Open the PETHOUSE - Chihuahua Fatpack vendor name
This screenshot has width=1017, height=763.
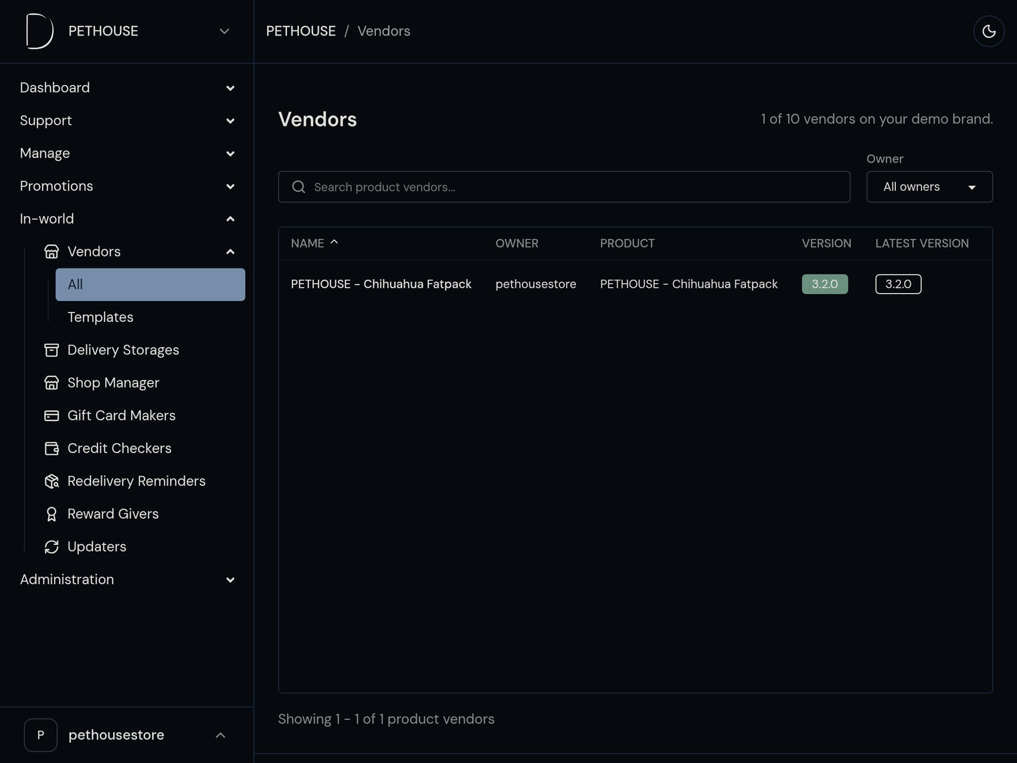[381, 284]
